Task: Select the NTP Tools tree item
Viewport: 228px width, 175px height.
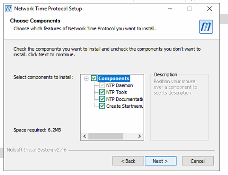Action: [x=116, y=92]
